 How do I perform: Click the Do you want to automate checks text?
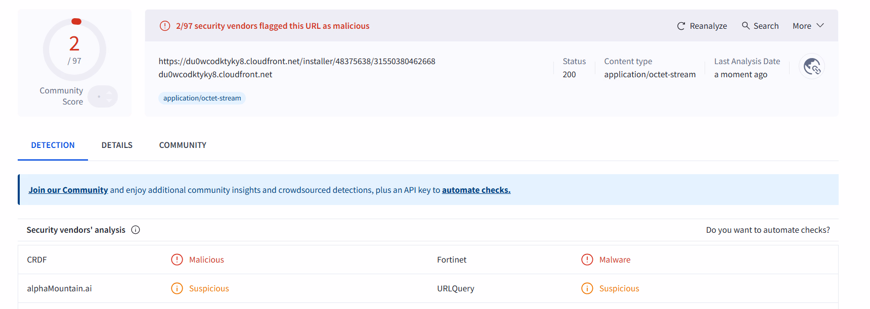pos(768,230)
